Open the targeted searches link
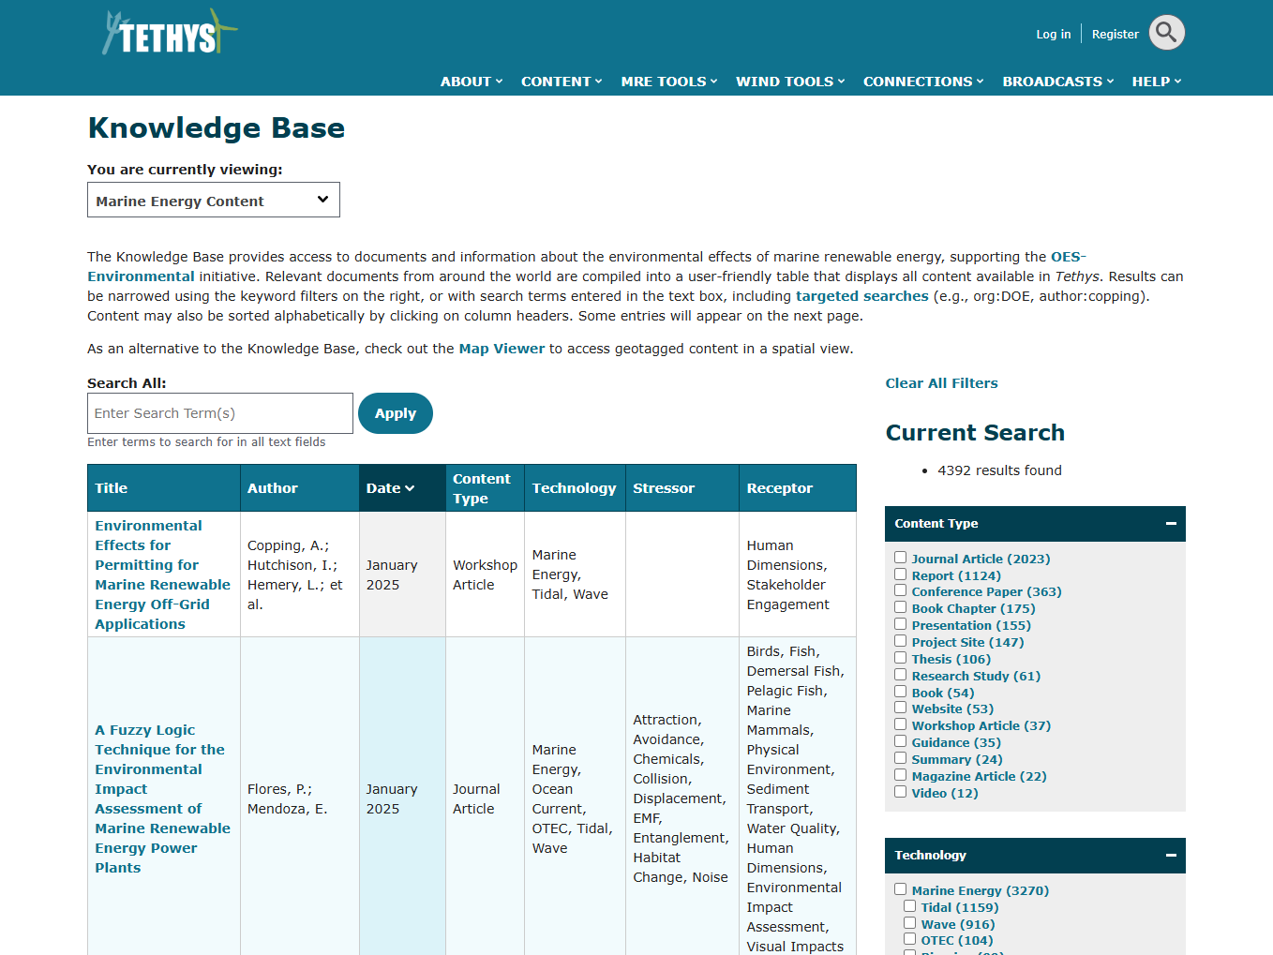The image size is (1273, 955). pyautogui.click(x=861, y=296)
